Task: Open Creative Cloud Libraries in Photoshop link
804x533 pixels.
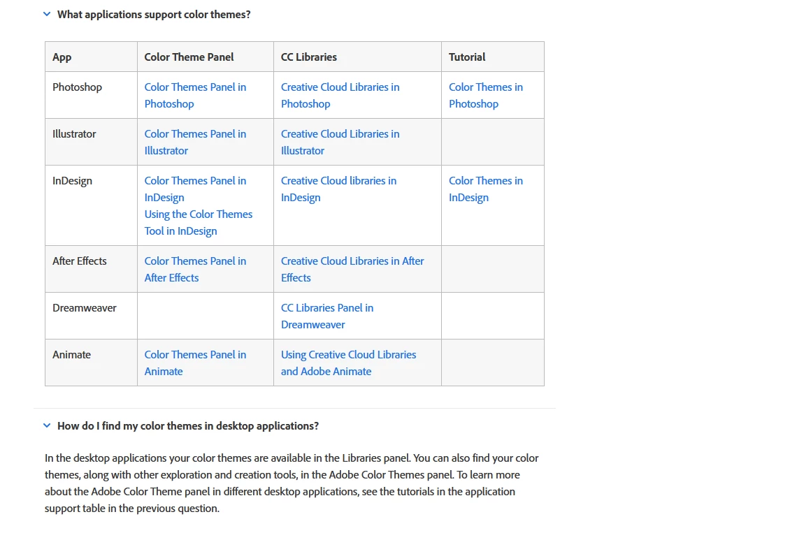Action: (x=340, y=95)
